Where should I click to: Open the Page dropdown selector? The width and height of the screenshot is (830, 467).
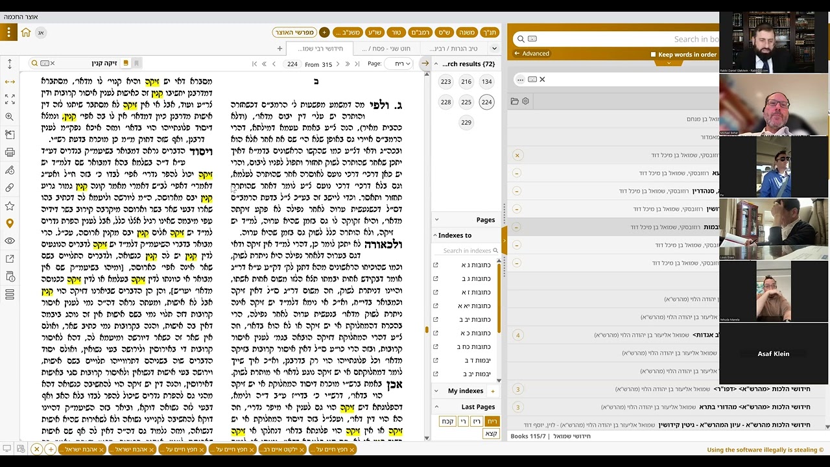pos(398,64)
